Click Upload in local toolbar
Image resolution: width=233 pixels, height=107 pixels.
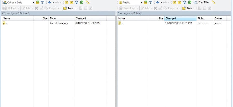(x=10, y=8)
